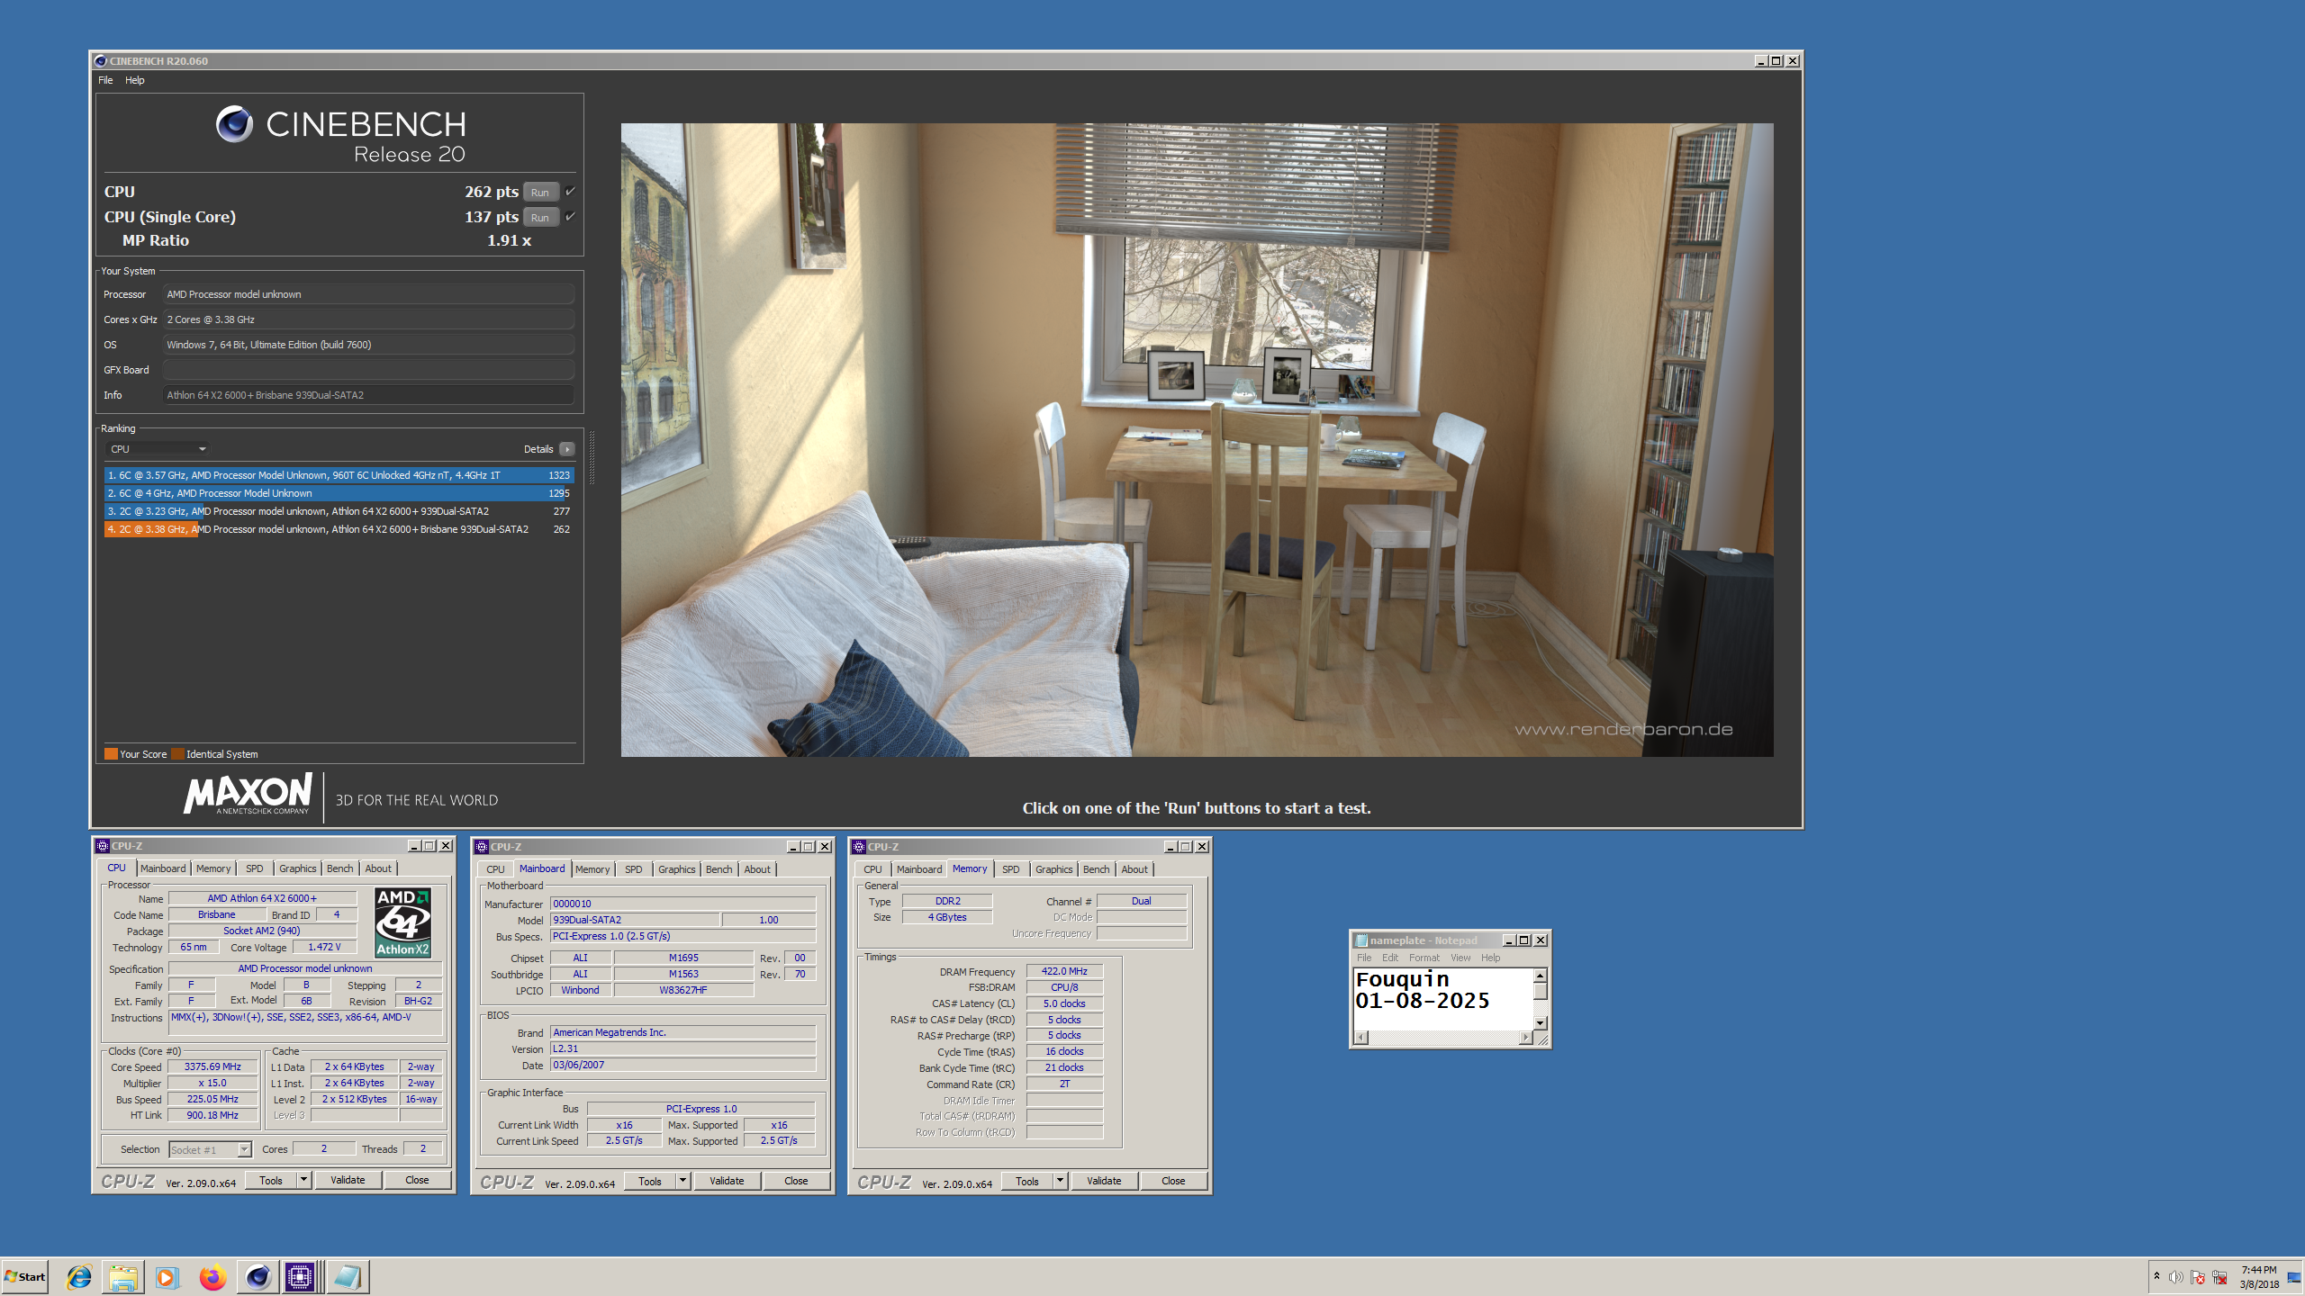
Task: Click Notepad vertical scrollbar down arrow
Action: click(x=1541, y=1023)
